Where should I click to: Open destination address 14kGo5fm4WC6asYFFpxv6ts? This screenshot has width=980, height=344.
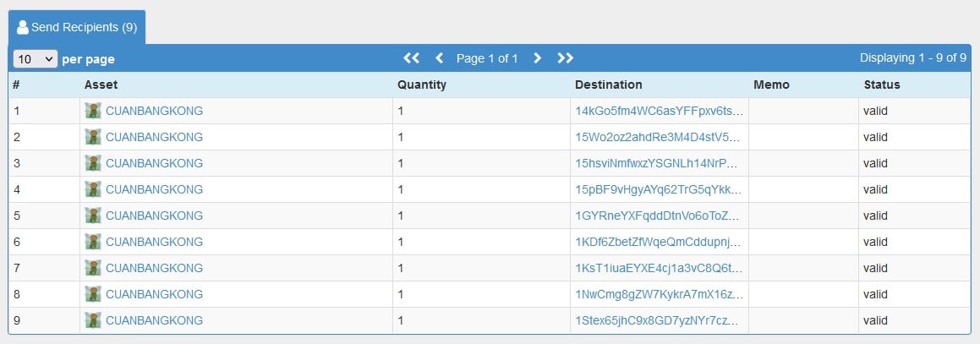coord(660,111)
